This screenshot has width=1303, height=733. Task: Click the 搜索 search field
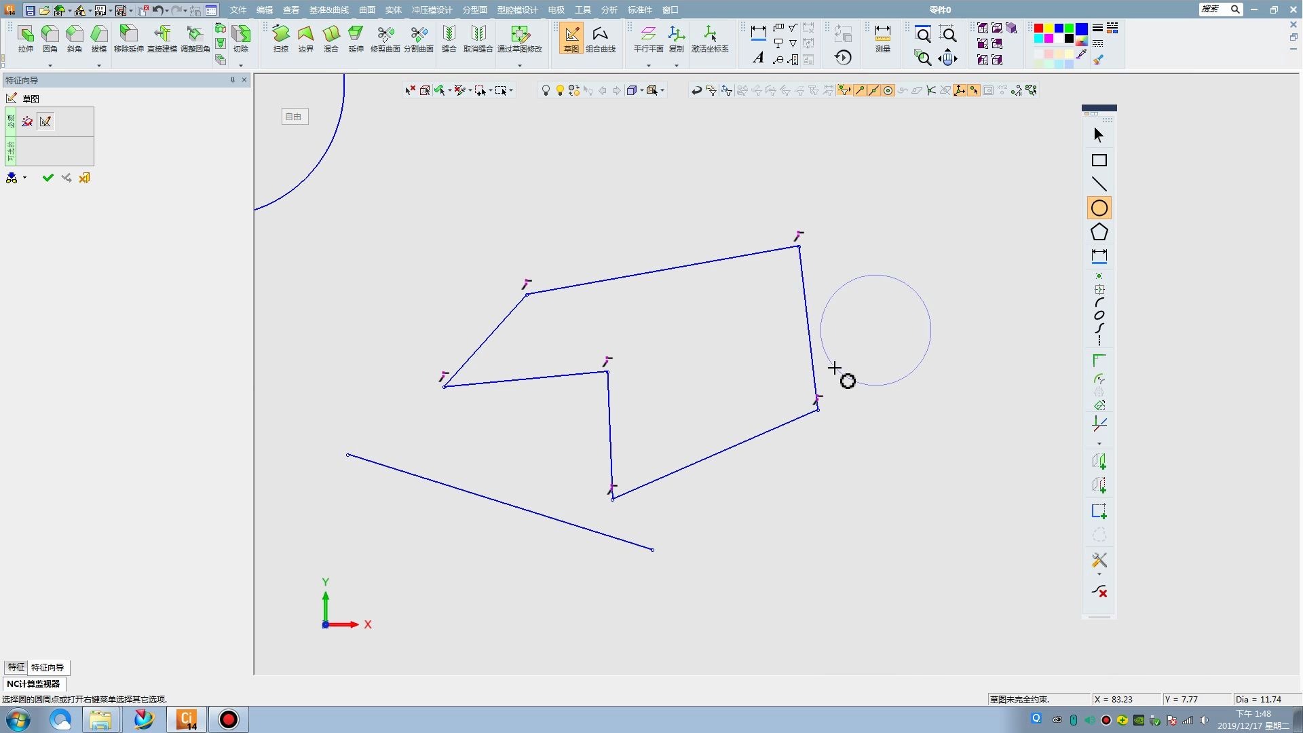coord(1212,9)
